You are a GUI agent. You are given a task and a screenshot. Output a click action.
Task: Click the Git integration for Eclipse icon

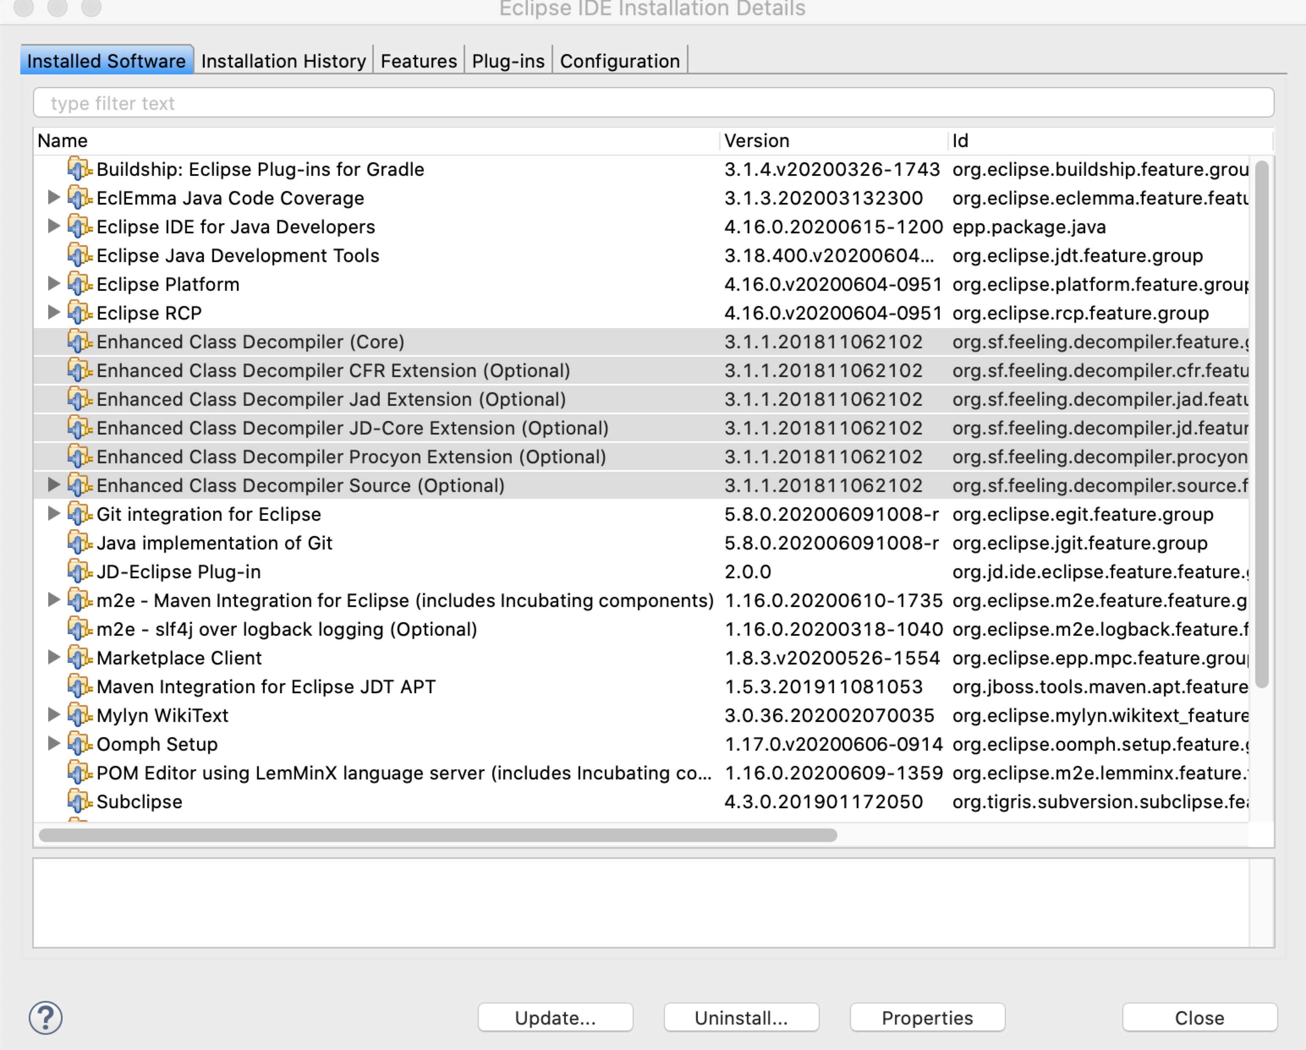(80, 514)
